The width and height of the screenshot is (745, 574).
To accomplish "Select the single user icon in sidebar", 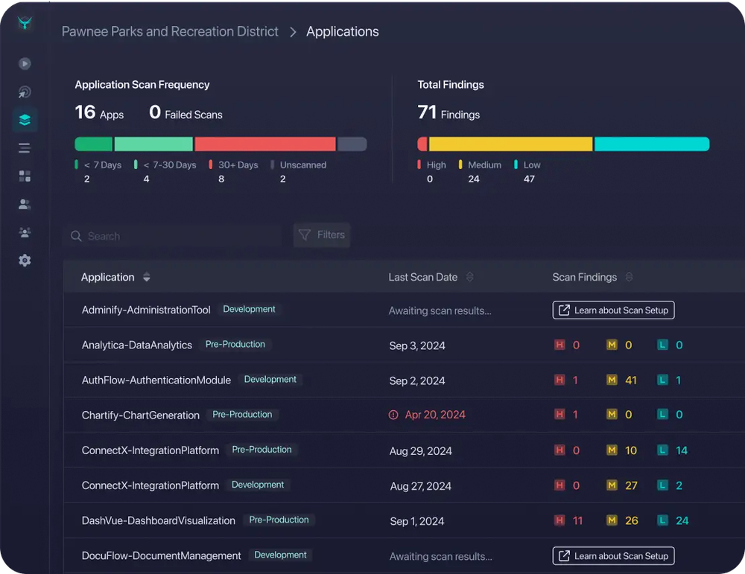I will (25, 203).
